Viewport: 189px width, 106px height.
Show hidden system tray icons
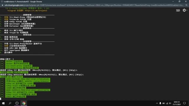pyautogui.click(x=157, y=103)
